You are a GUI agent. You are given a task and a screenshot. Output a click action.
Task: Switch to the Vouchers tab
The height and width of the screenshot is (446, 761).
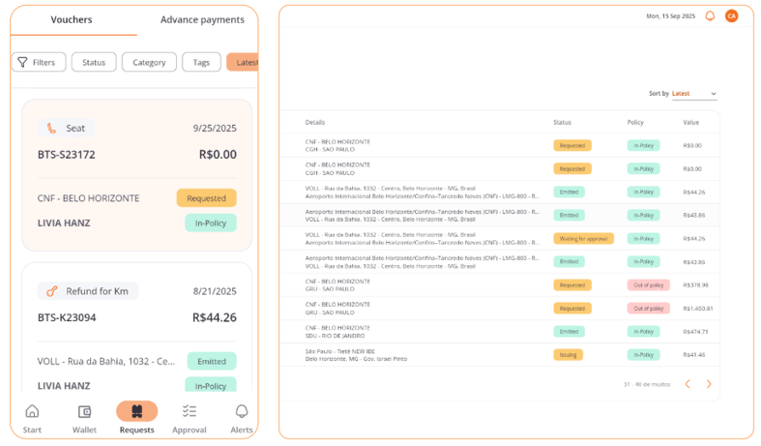(x=72, y=19)
